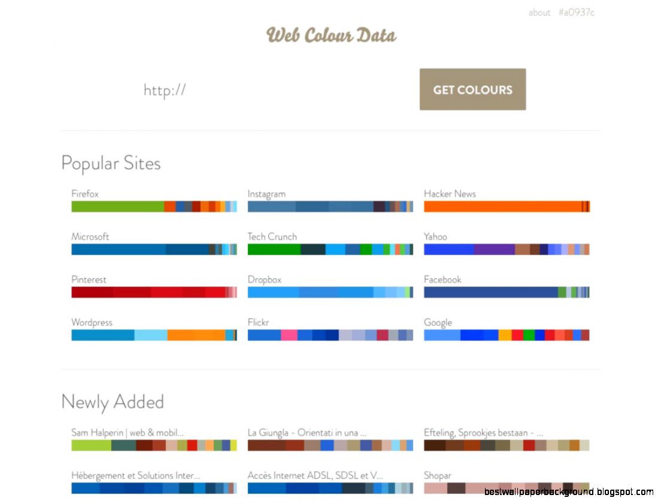
Task: Click the orange Hacker News colour bar
Action: 502,207
